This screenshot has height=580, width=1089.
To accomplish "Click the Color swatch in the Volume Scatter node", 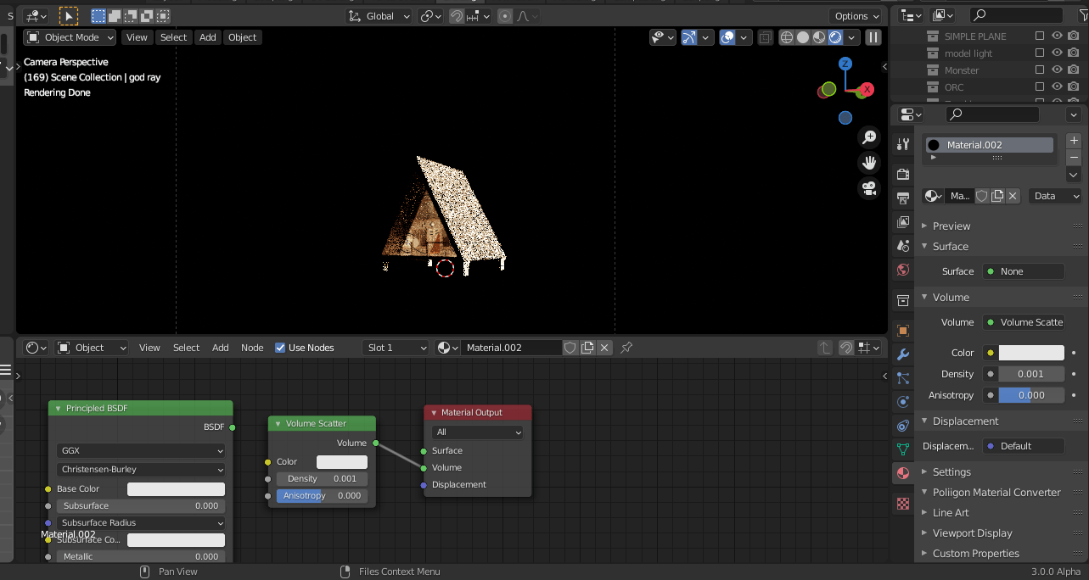I will click(x=341, y=460).
